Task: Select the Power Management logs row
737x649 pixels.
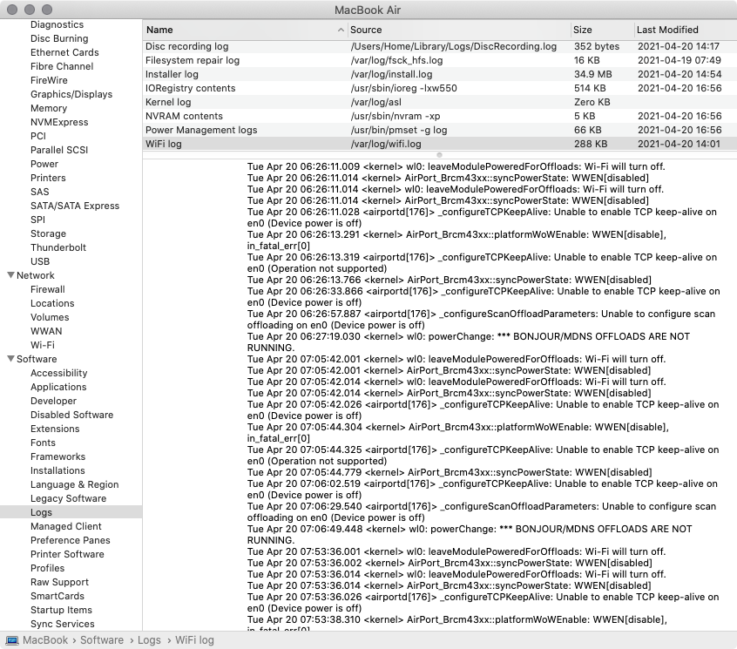Action: pos(439,130)
